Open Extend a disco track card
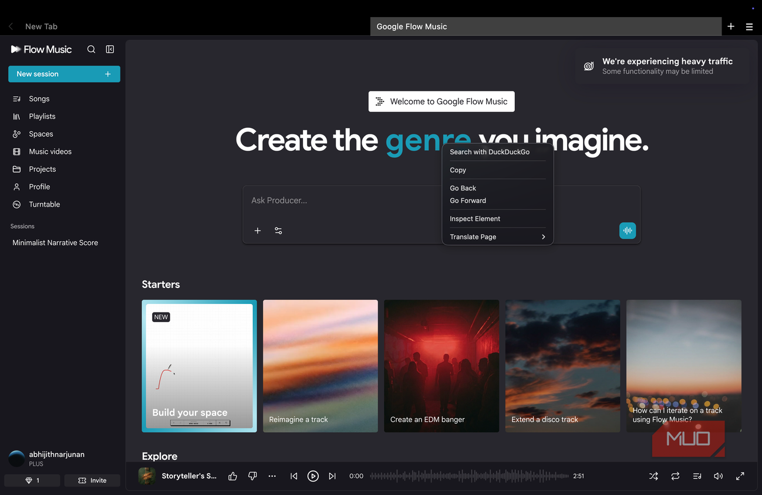The width and height of the screenshot is (762, 495). [562, 366]
